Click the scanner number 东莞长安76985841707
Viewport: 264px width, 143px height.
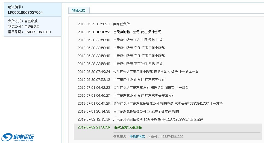pos(191,104)
